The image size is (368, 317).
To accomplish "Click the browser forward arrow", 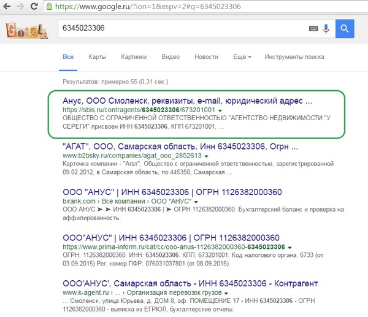I will point(20,6).
